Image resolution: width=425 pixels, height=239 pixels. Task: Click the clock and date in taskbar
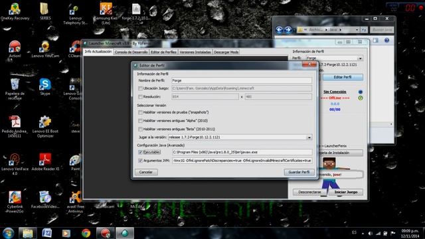point(410,233)
